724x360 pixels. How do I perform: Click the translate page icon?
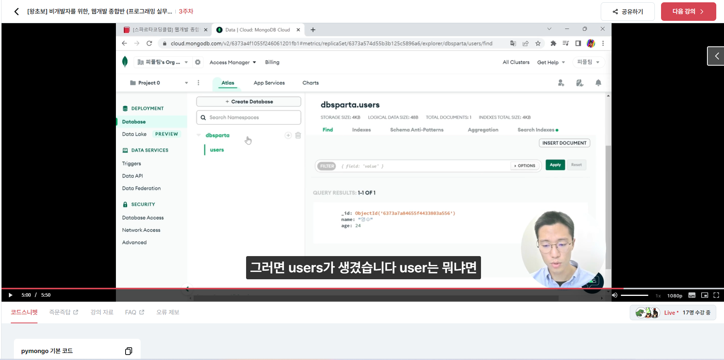513,43
